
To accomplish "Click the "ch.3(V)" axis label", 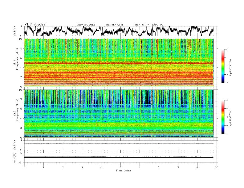I will pos(15,145).
